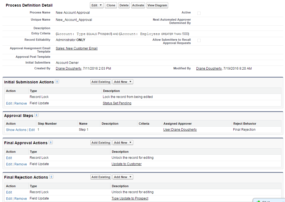The image size is (285, 202).
Task: Edit Update to Customer field update
Action: pos(9,164)
